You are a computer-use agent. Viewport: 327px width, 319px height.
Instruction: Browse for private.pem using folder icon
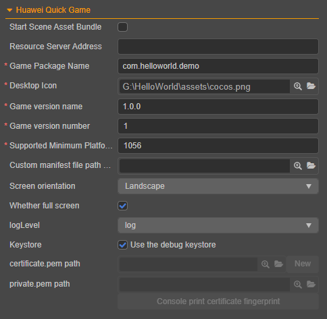[311, 284]
